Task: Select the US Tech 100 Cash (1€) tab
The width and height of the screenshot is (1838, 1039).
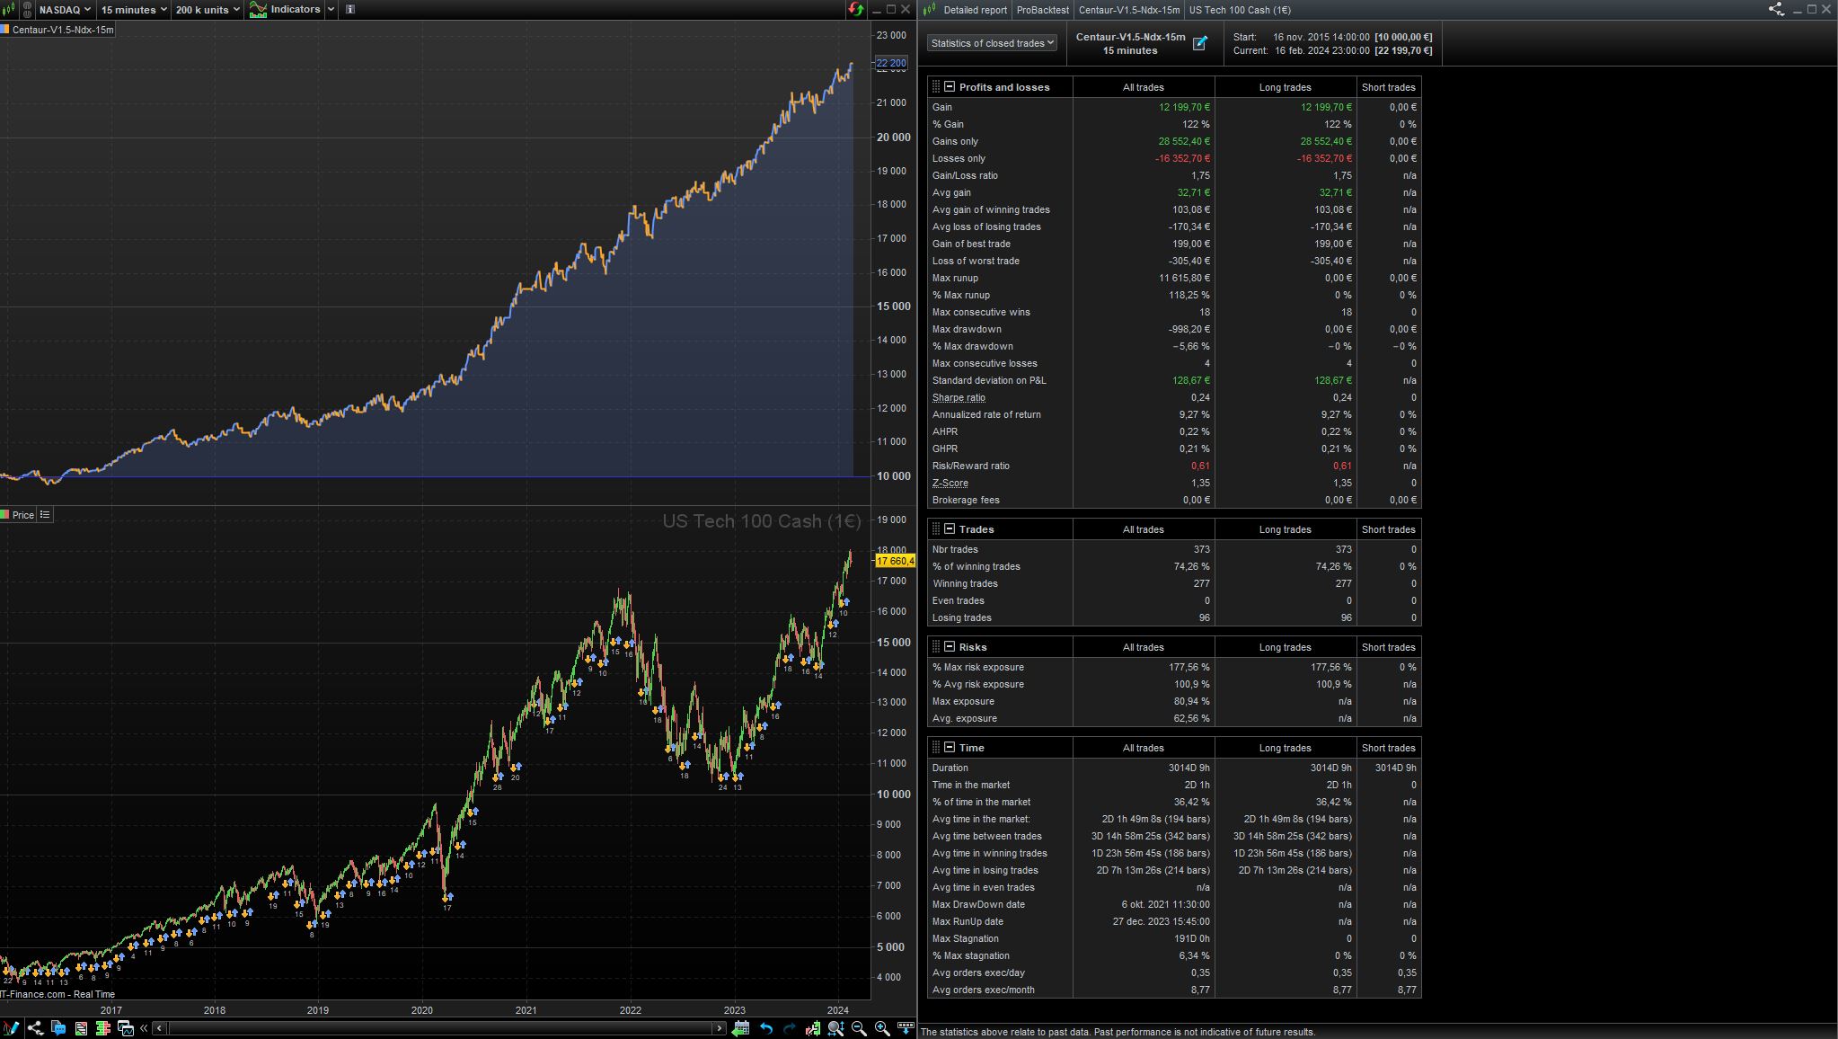Action: (x=1239, y=10)
